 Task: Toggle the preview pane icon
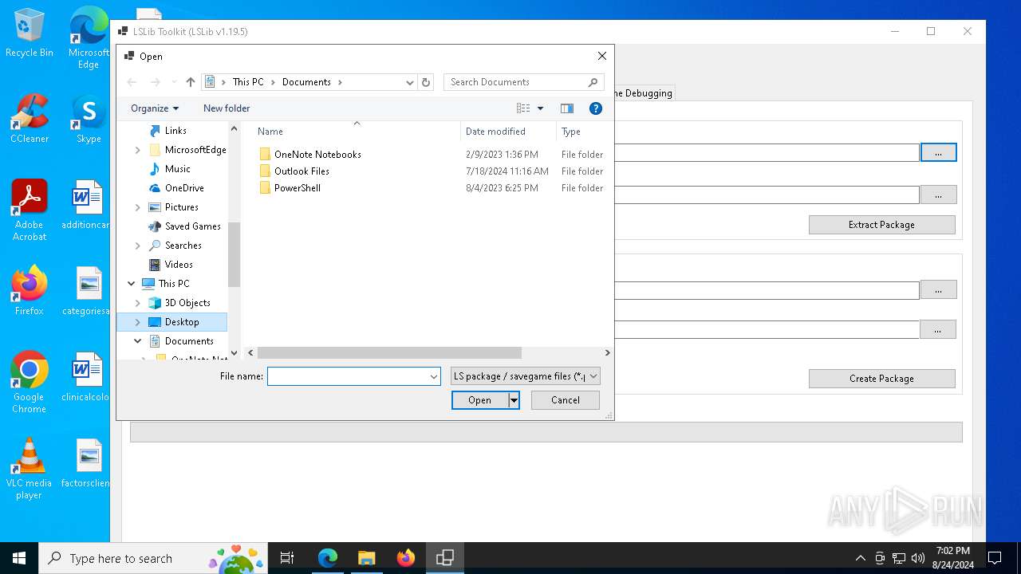(x=567, y=108)
